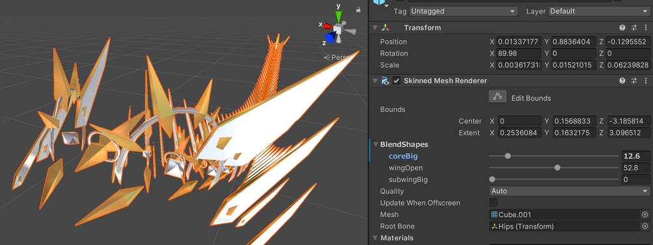Click the scene orientation gizmo Y axis cone
Image resolution: width=653 pixels, height=245 pixels.
click(x=339, y=17)
